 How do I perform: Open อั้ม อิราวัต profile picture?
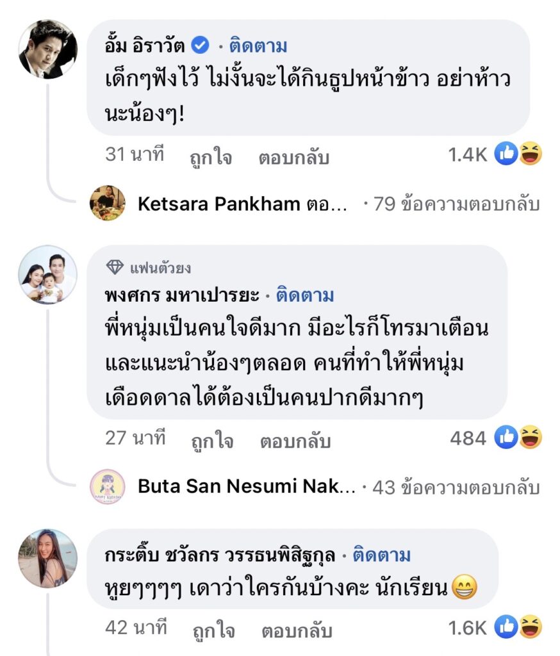coord(47,49)
